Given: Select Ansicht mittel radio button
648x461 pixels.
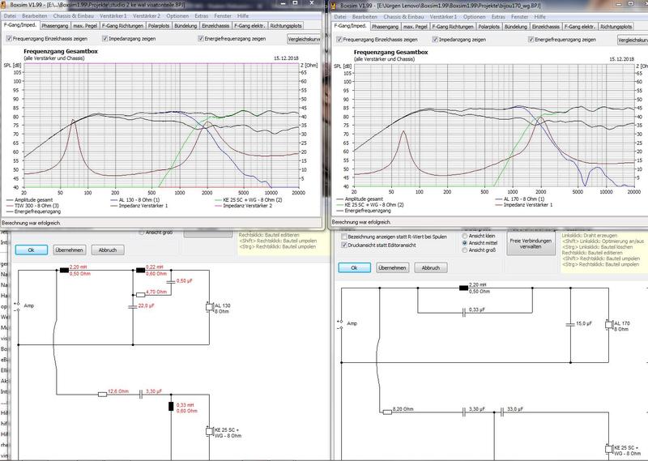Looking at the screenshot, I should pos(464,243).
